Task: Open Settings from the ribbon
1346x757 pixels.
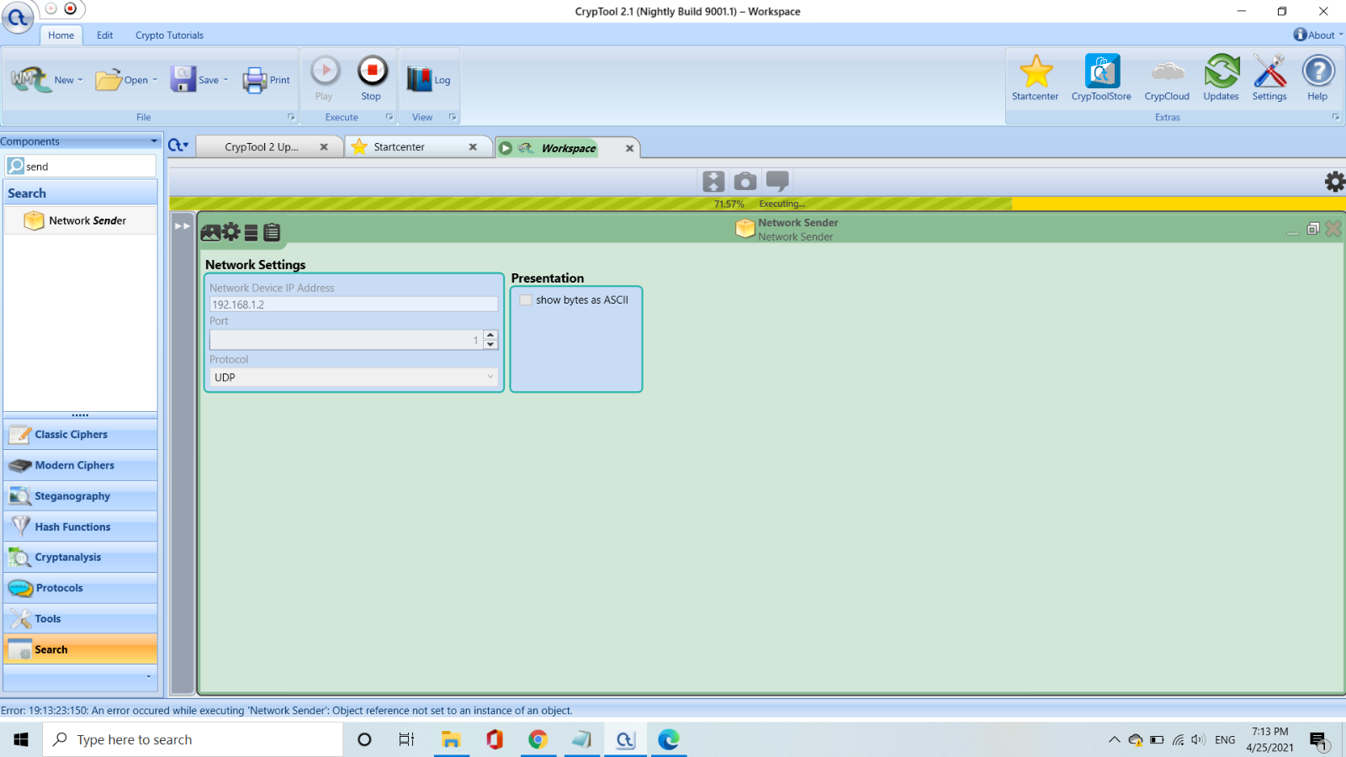Action: pyautogui.click(x=1269, y=78)
